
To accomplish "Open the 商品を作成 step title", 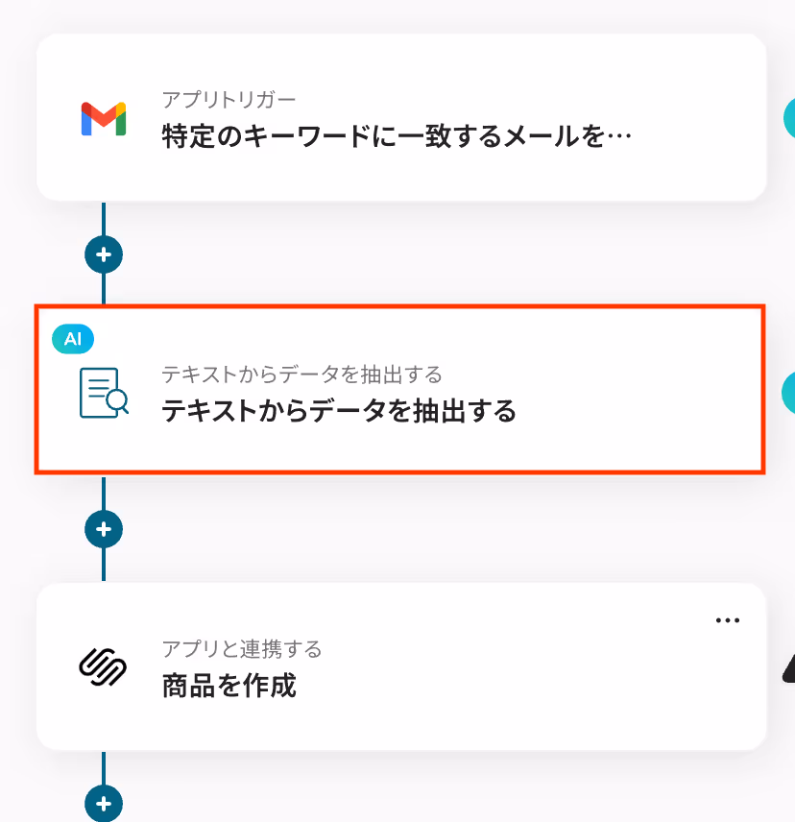I will point(229,686).
